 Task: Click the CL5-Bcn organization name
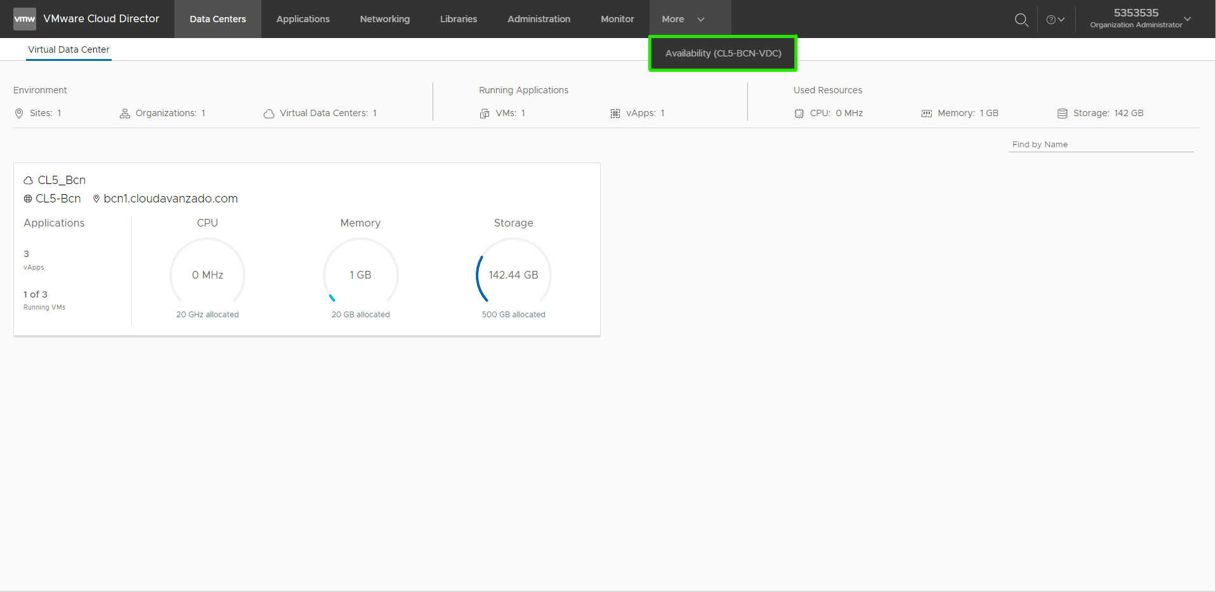(58, 199)
